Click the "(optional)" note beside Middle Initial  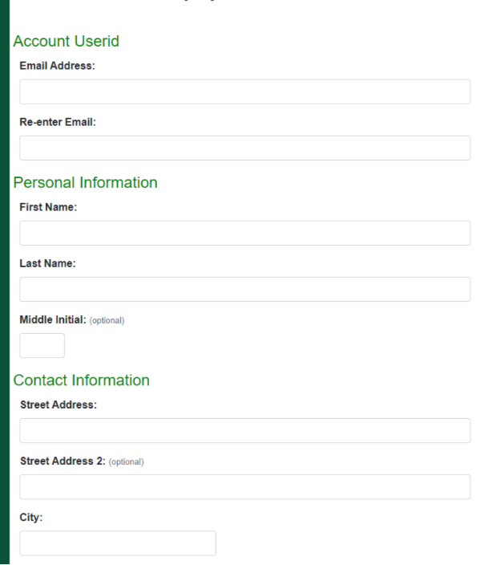[107, 321]
